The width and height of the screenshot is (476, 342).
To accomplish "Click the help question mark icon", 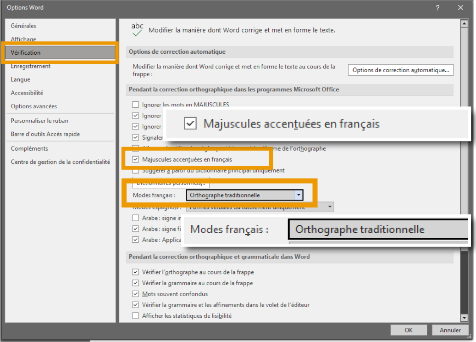I will tap(437, 8).
